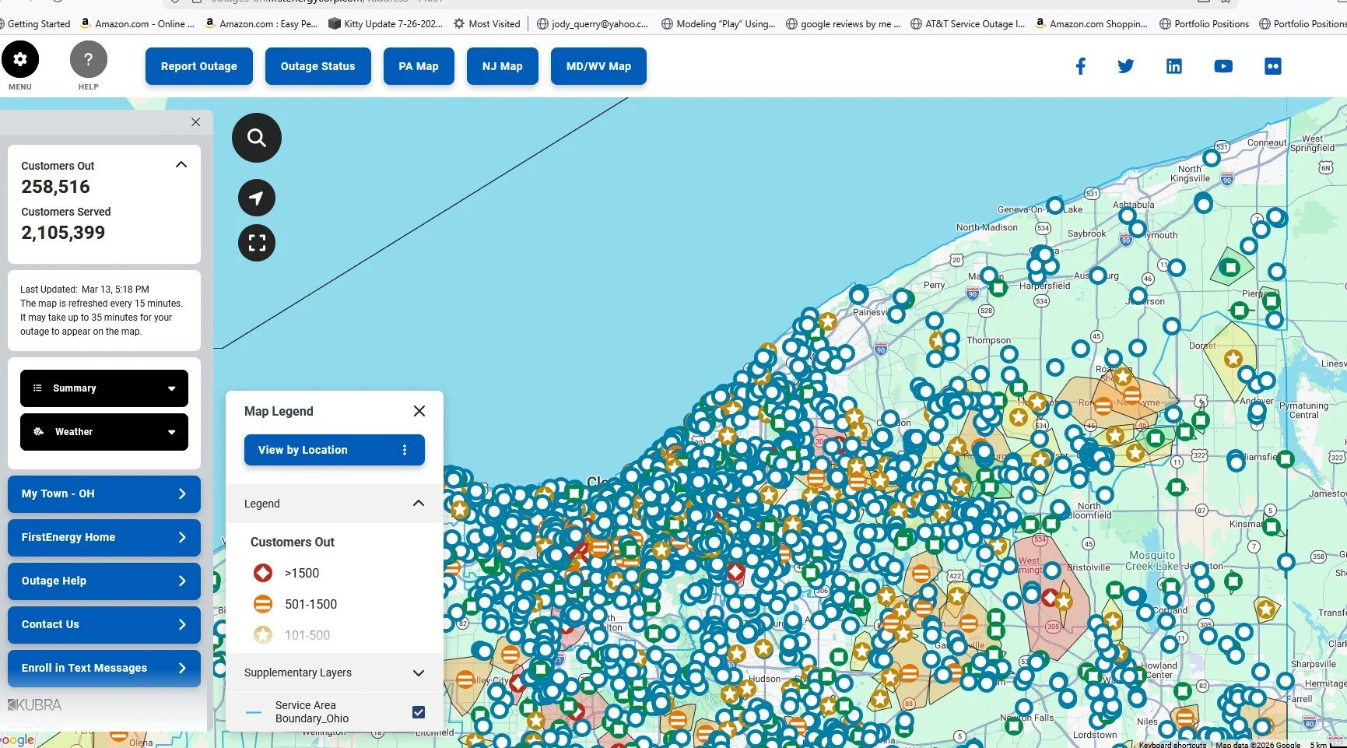Click the orange 501-1500 legend icon

click(263, 604)
